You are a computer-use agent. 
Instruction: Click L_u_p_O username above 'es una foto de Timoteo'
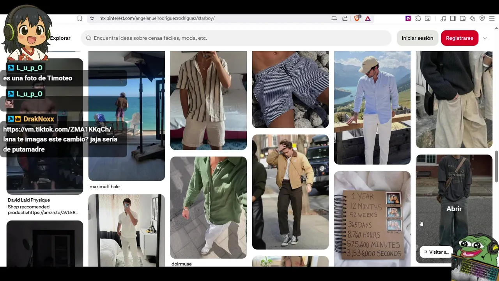pos(29,68)
